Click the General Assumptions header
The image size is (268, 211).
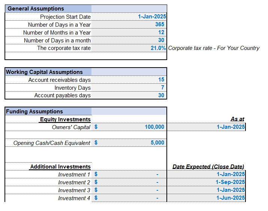coord(36,9)
